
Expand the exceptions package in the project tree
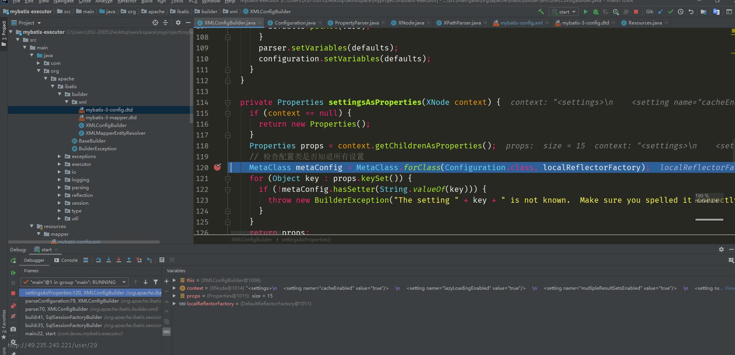click(60, 156)
